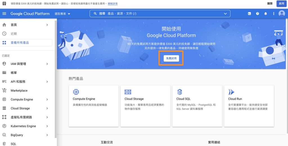Expand the Cloud Storage submenu chevron
The image size is (288, 146).
[x=47, y=108]
